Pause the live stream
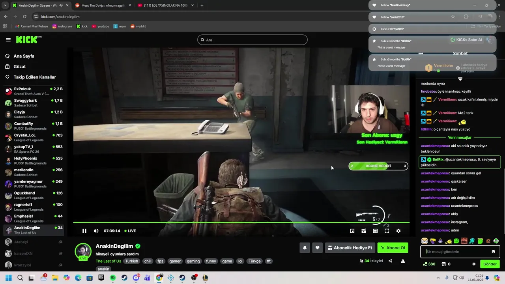This screenshot has height=284, width=505. (x=84, y=231)
